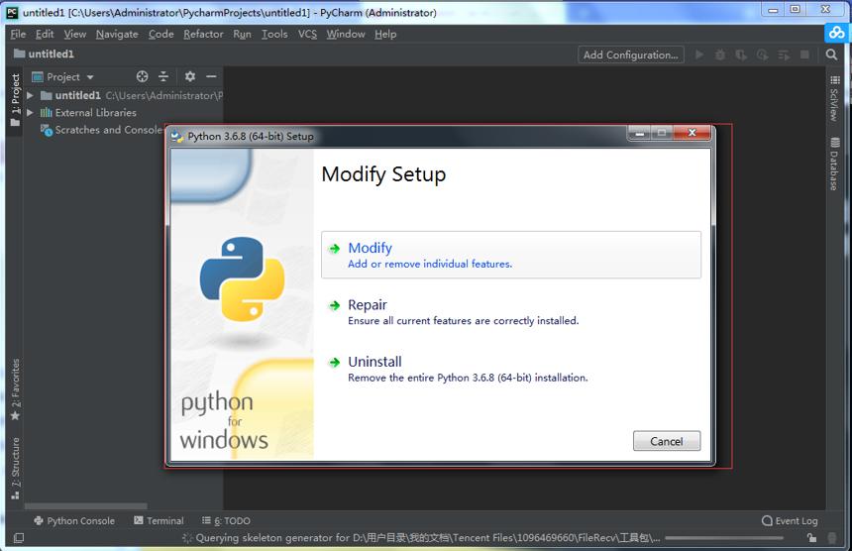Toggle the lock icon in status bar
This screenshot has height=551, width=852.
811,538
